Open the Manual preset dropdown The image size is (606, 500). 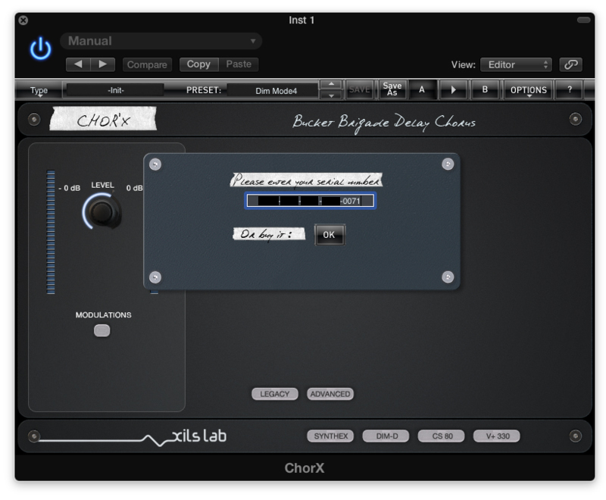pyautogui.click(x=161, y=41)
